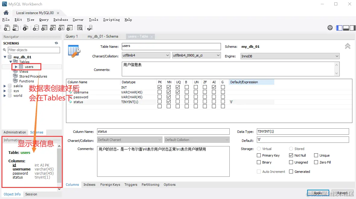Viewport: 356px width, 199px height.
Task: Open the Database menu
Action: coord(61,20)
